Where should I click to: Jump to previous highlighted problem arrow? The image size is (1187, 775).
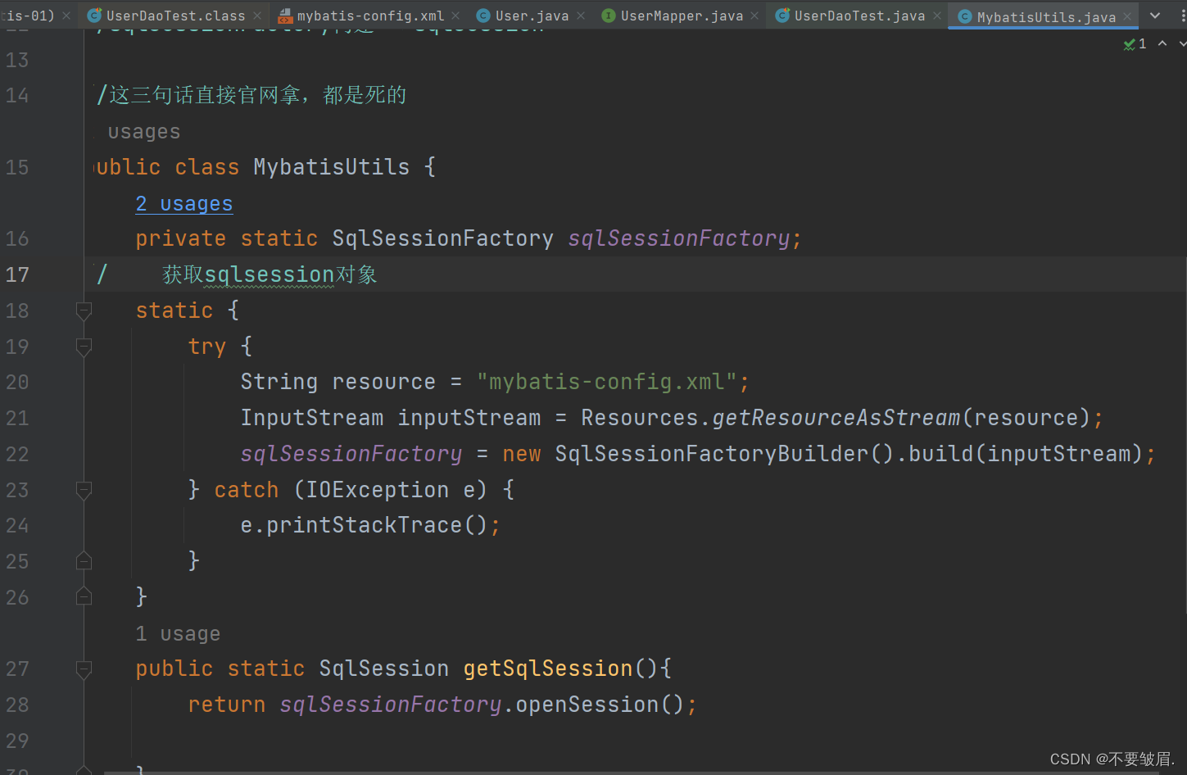pos(1162,43)
